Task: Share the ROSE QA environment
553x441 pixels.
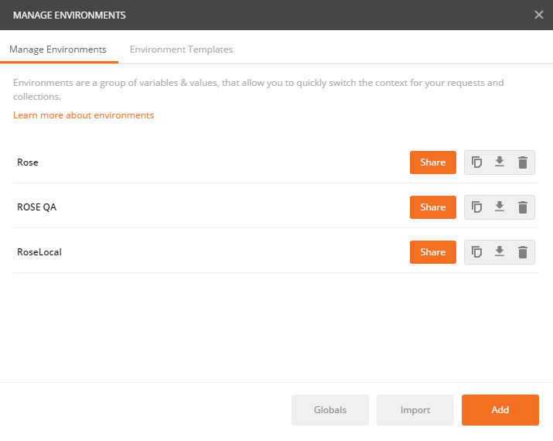Action: 433,207
